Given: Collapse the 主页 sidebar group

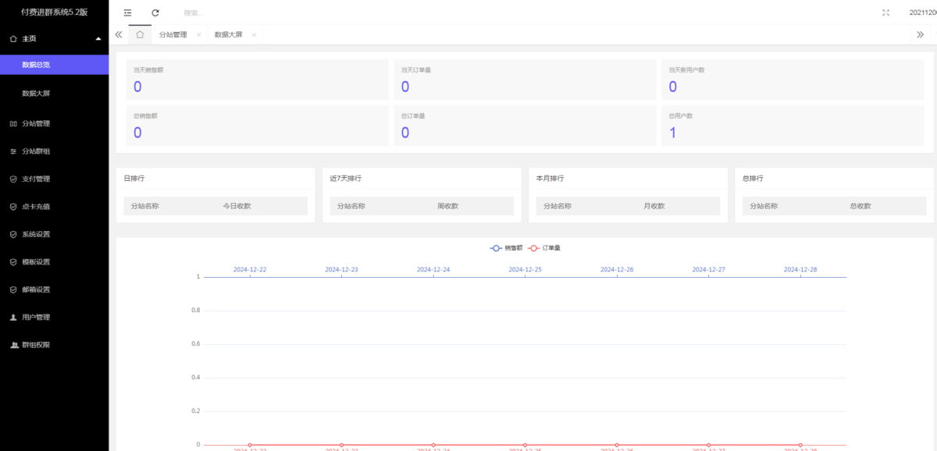Looking at the screenshot, I should click(x=54, y=38).
